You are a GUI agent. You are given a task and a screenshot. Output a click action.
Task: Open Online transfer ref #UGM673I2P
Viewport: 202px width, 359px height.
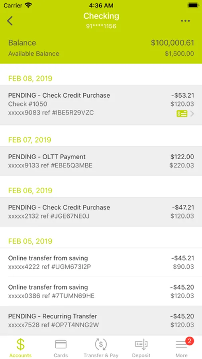click(101, 262)
